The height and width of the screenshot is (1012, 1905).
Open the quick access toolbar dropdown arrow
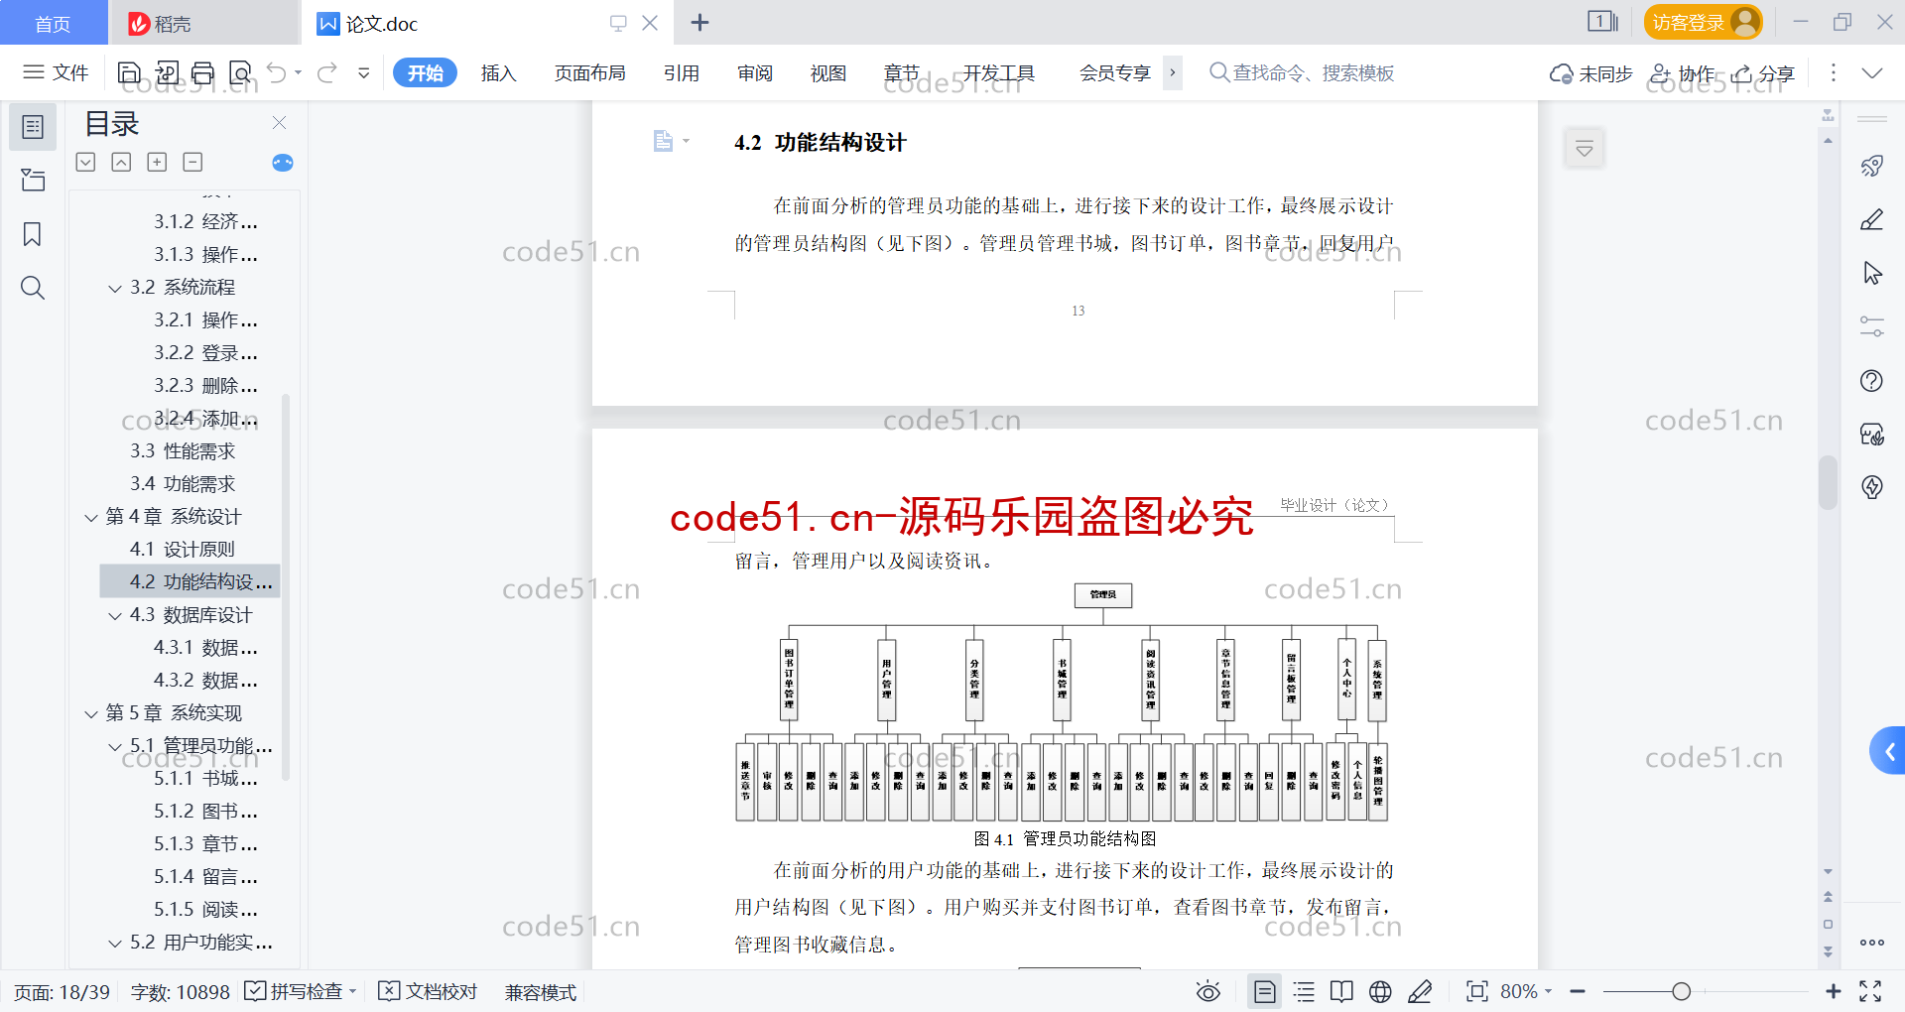point(364,72)
